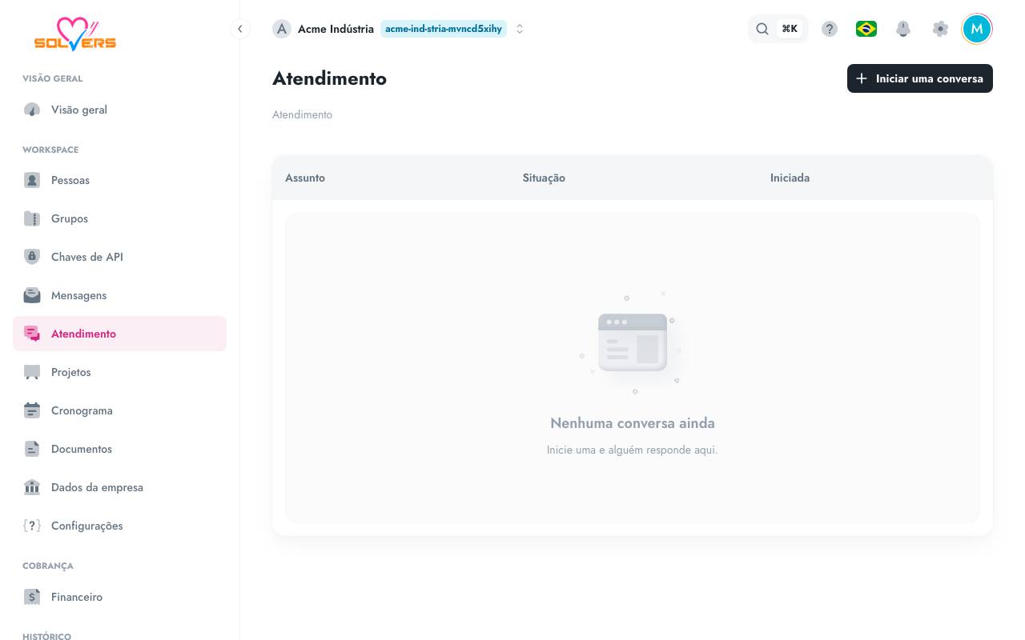Open the Mensagens inbox icon
Screen dimensions: 1025x640
tap(32, 295)
